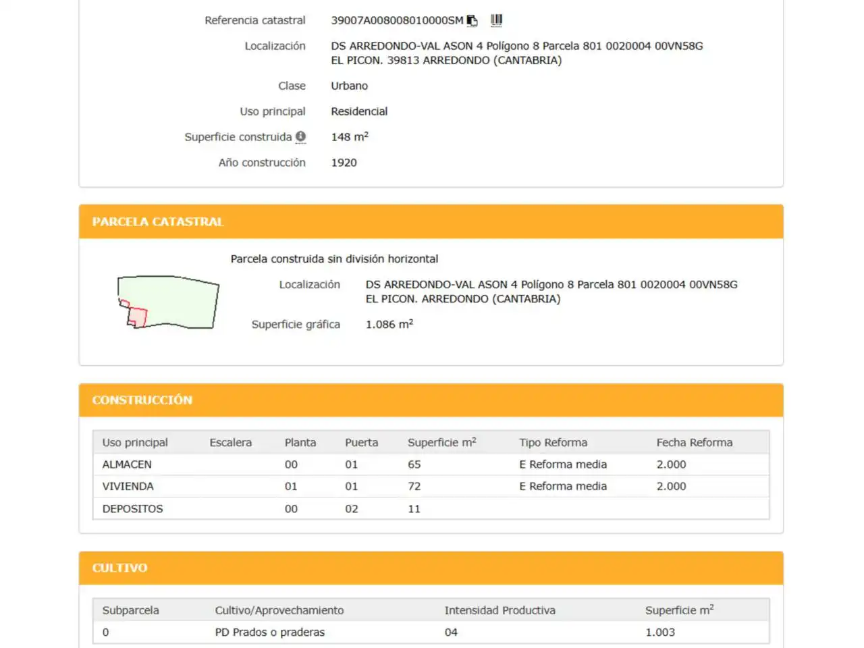The image size is (864, 648).
Task: Select Parcela construida sin división horizontal text
Action: click(334, 259)
